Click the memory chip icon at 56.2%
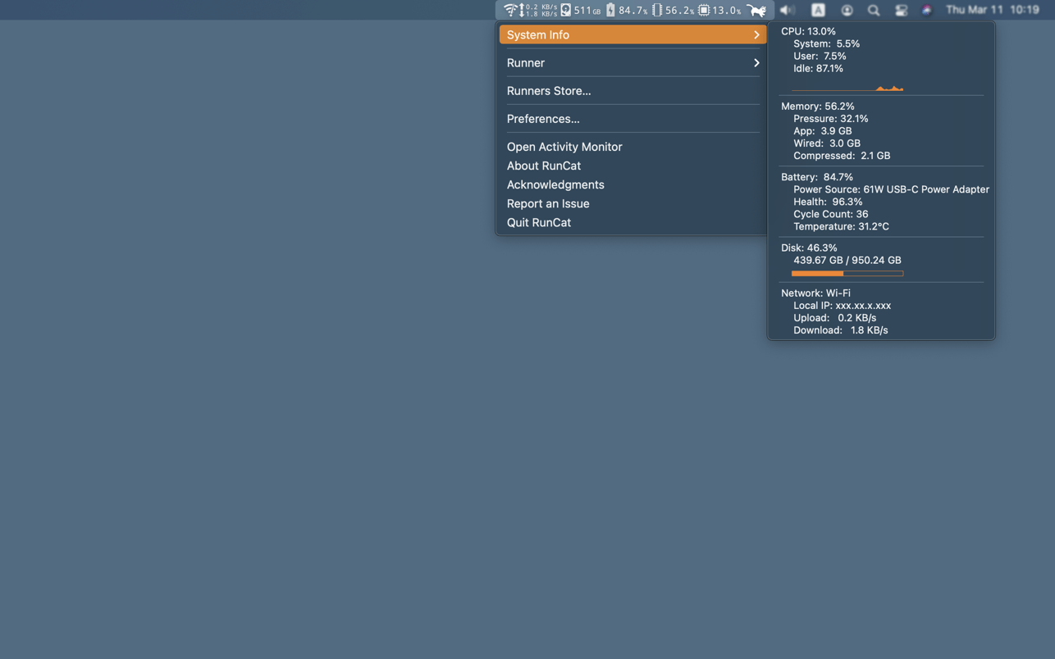Viewport: 1055px width, 659px height. pyautogui.click(x=656, y=10)
